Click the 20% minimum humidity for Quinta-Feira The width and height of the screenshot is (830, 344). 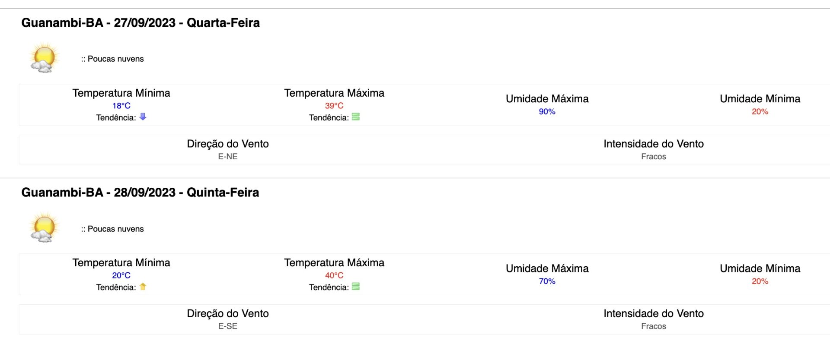[x=760, y=281]
